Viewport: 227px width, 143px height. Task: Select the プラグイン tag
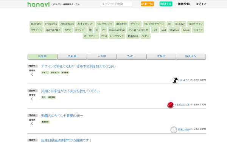(x=36, y=30)
